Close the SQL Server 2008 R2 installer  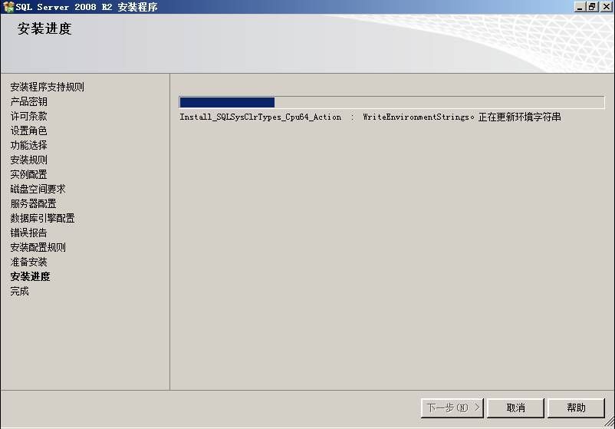[x=606, y=7]
